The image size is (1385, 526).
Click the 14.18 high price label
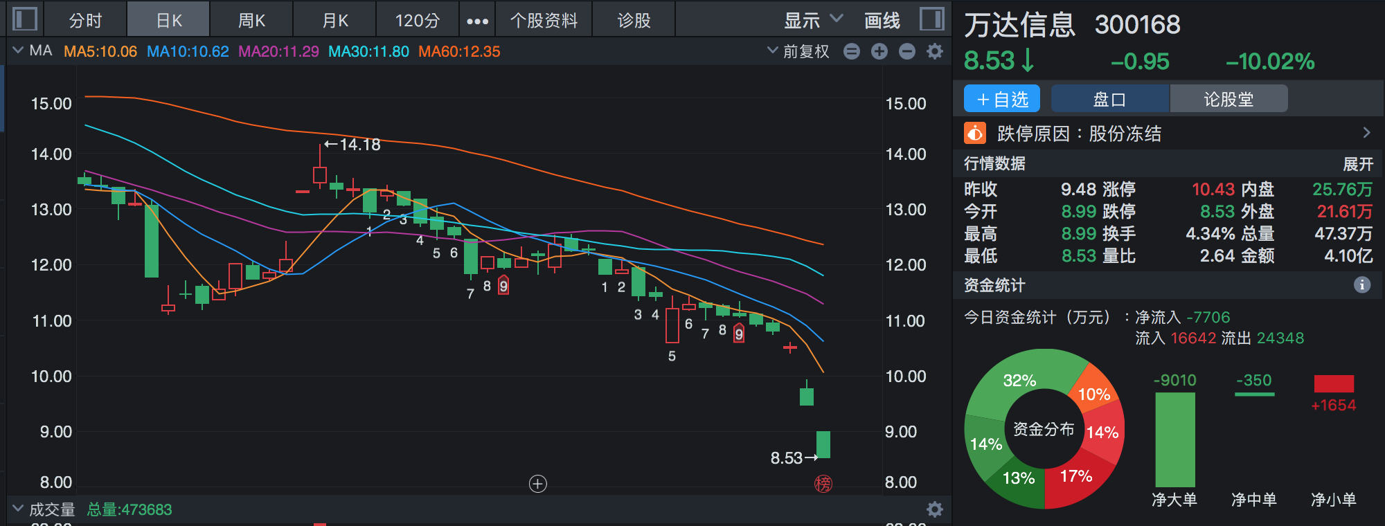tap(352, 145)
